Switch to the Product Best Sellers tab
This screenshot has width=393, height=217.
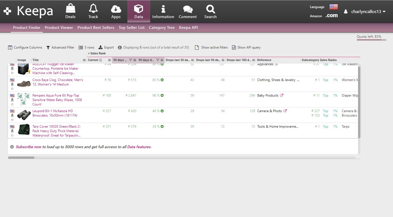(96, 27)
